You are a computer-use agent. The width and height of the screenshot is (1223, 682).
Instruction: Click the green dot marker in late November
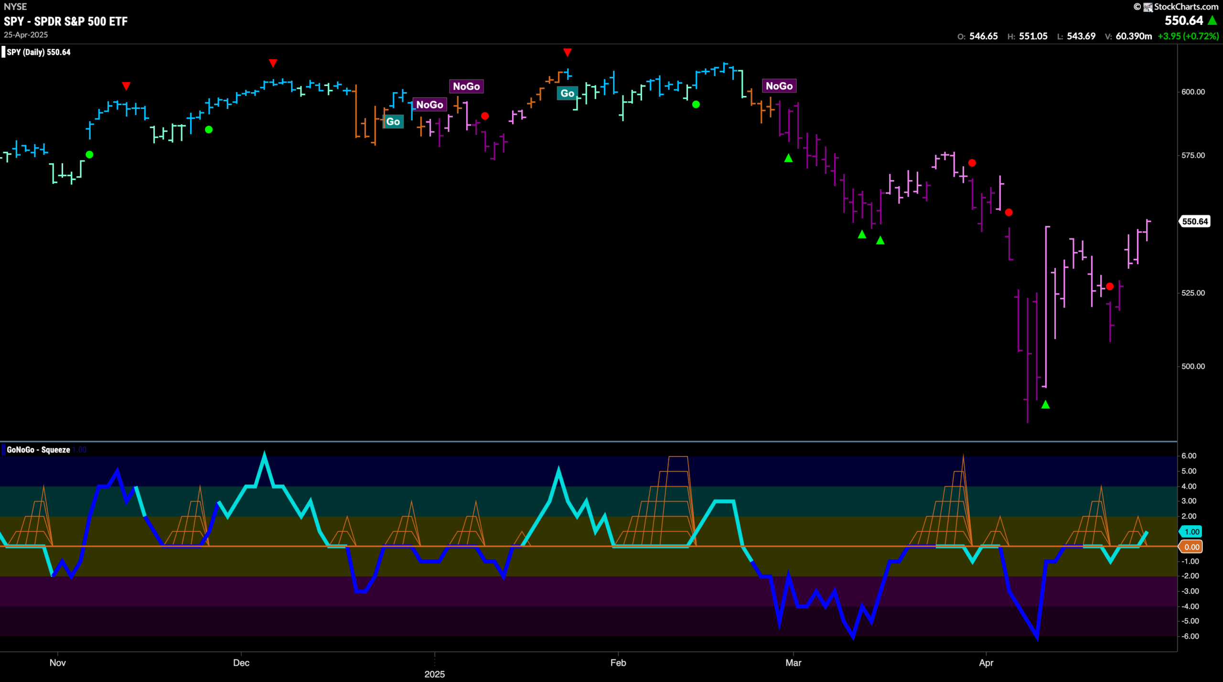tap(209, 129)
